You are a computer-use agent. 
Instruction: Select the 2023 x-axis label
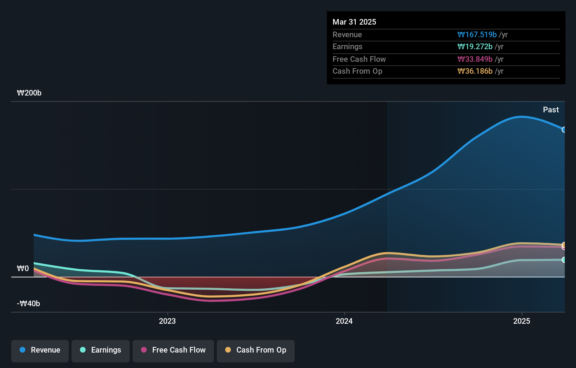pos(167,321)
